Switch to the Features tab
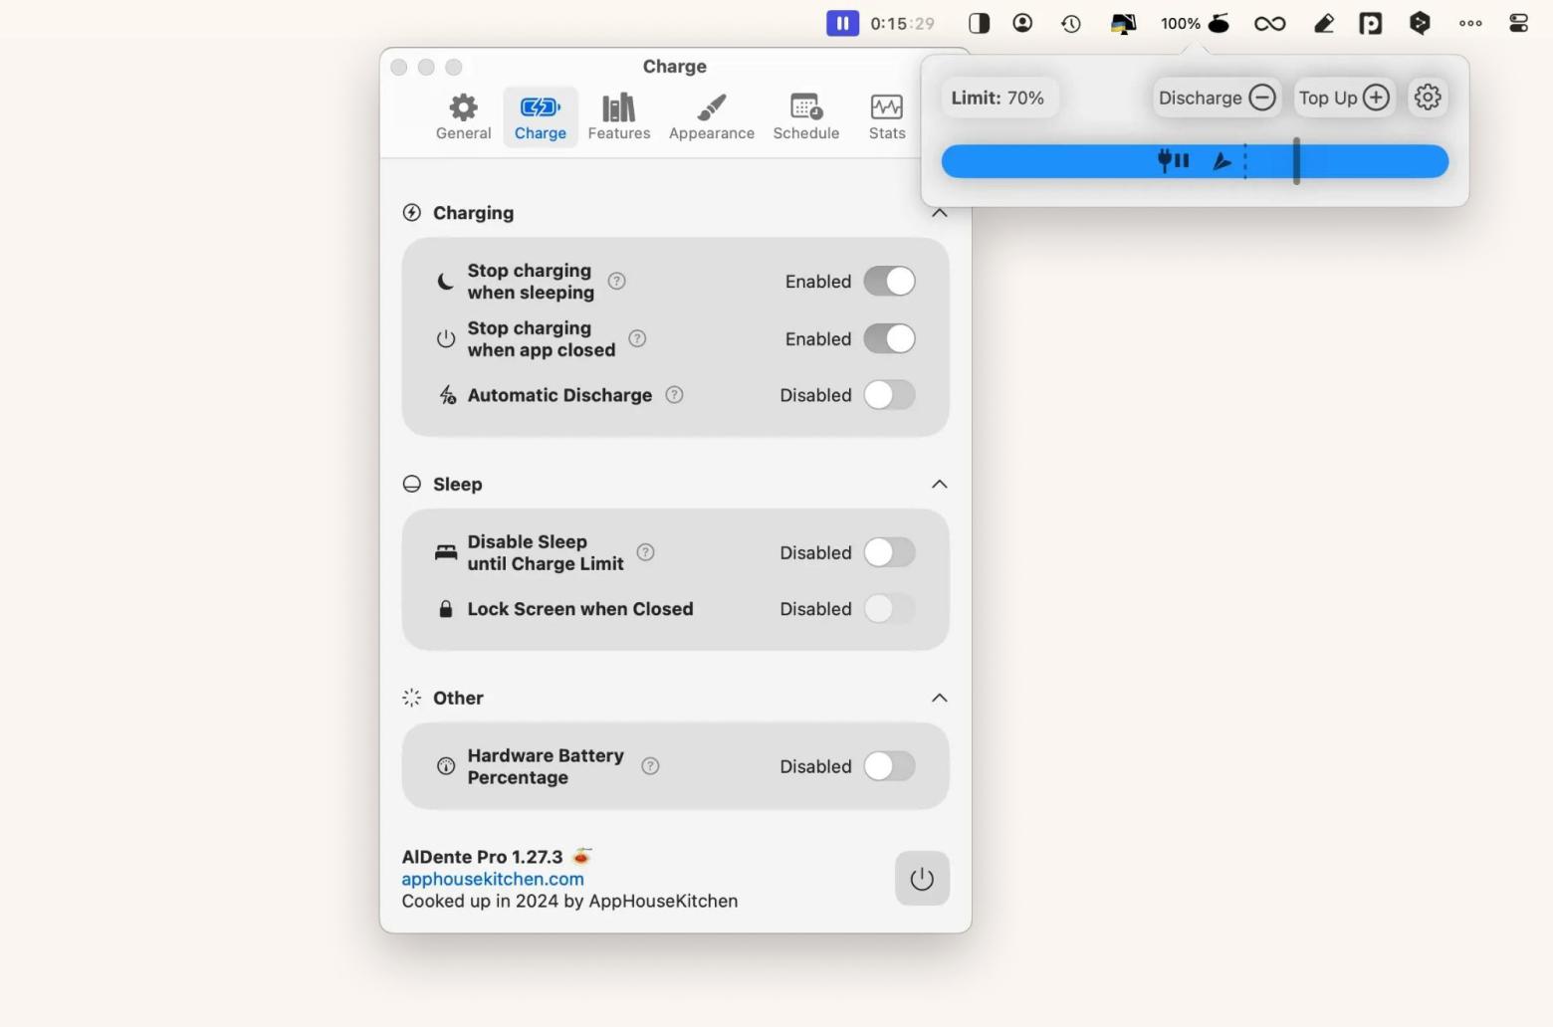Viewport: 1553px width, 1027px height. 618,117
